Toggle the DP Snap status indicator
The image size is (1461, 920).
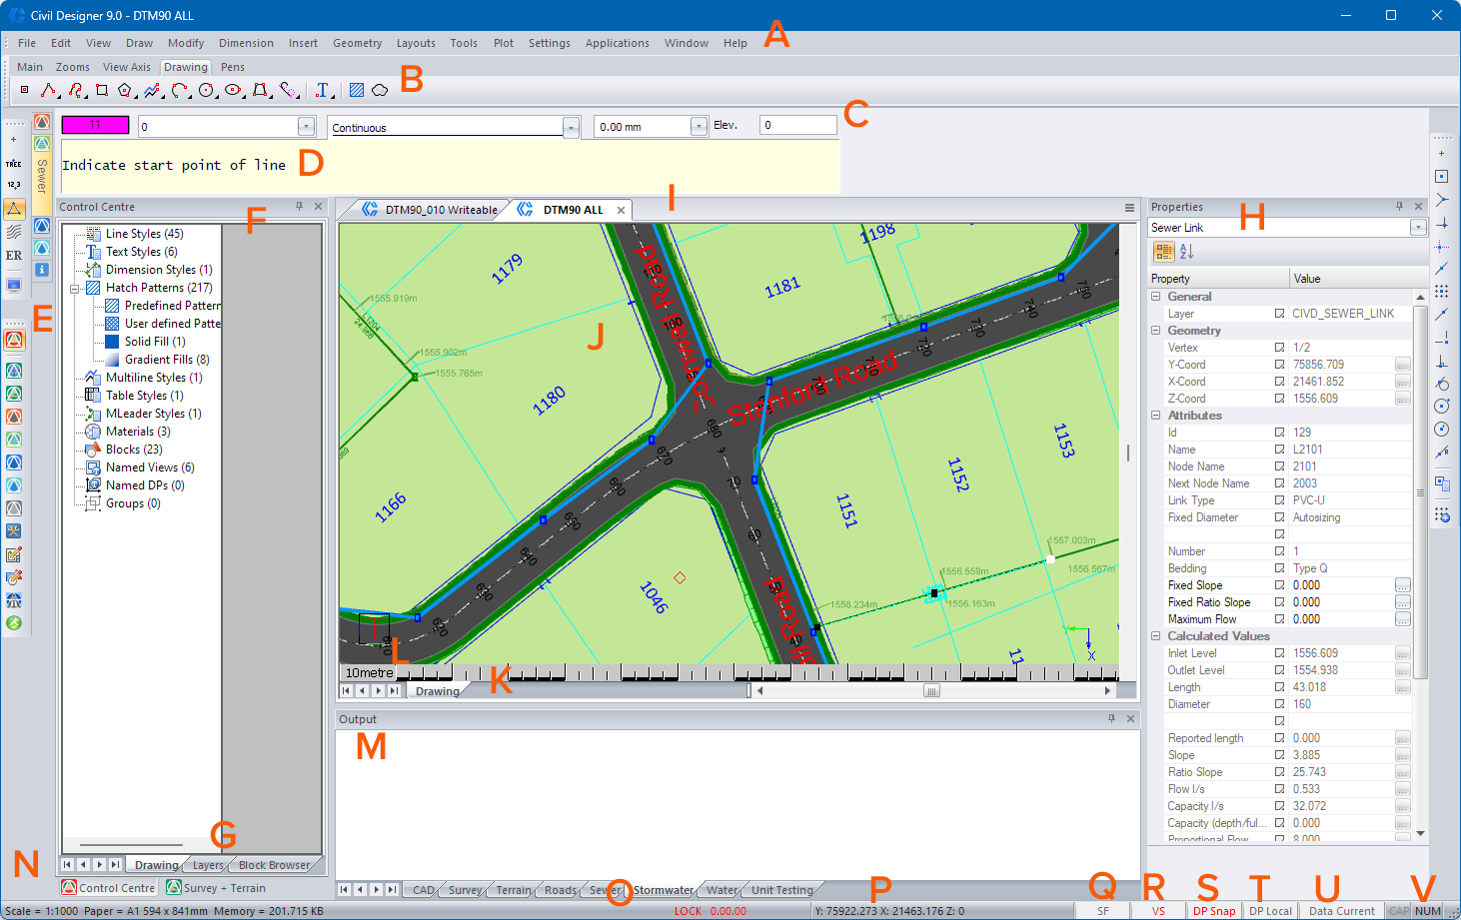click(x=1213, y=911)
